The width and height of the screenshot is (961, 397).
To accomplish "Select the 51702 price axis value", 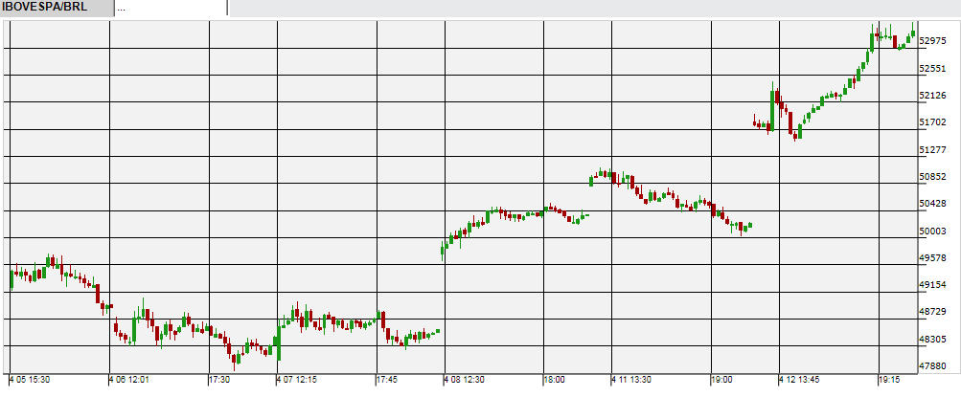I will click(x=935, y=122).
